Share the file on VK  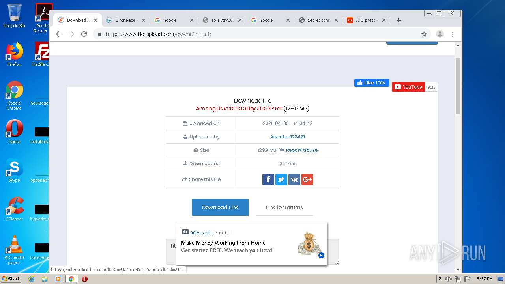point(294,179)
